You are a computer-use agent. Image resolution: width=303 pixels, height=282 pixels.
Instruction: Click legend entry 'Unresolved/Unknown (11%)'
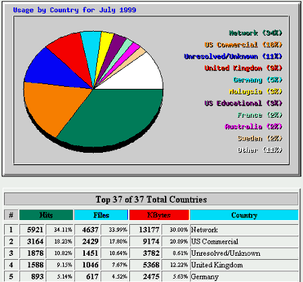(x=233, y=57)
